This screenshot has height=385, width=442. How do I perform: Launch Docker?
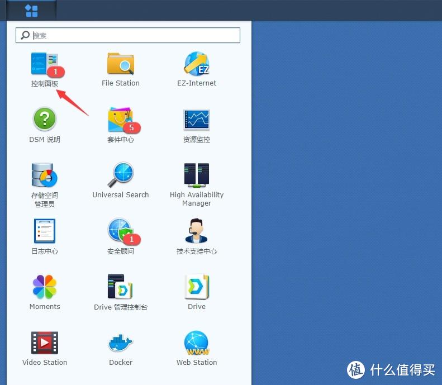coord(121,343)
